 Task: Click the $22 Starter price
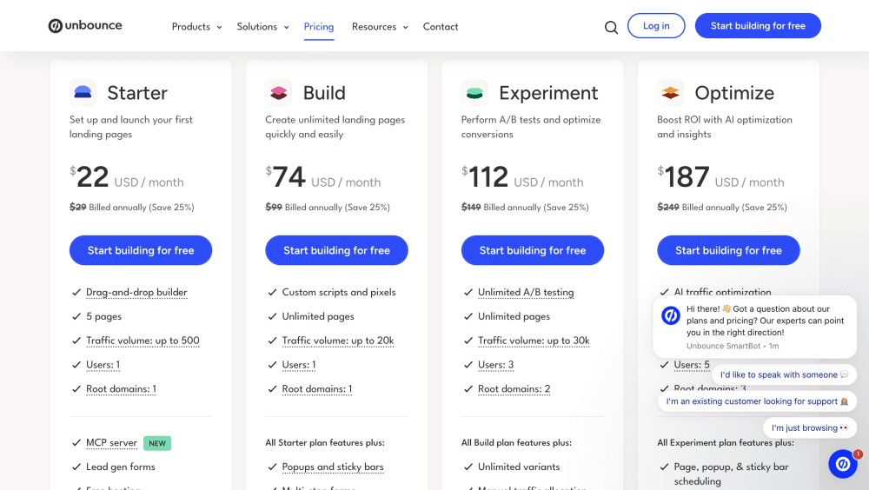tap(90, 177)
